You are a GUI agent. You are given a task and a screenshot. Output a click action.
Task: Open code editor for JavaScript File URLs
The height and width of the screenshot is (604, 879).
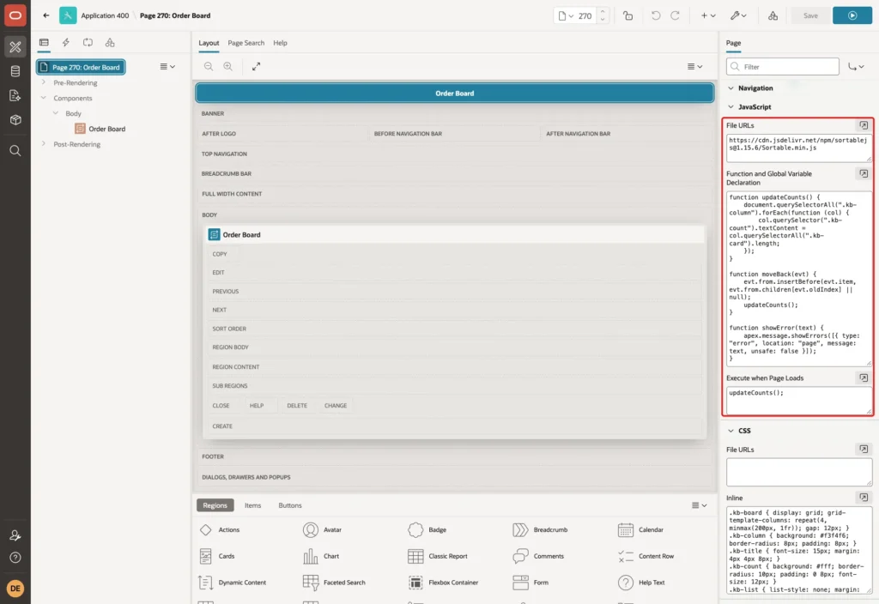click(x=864, y=125)
